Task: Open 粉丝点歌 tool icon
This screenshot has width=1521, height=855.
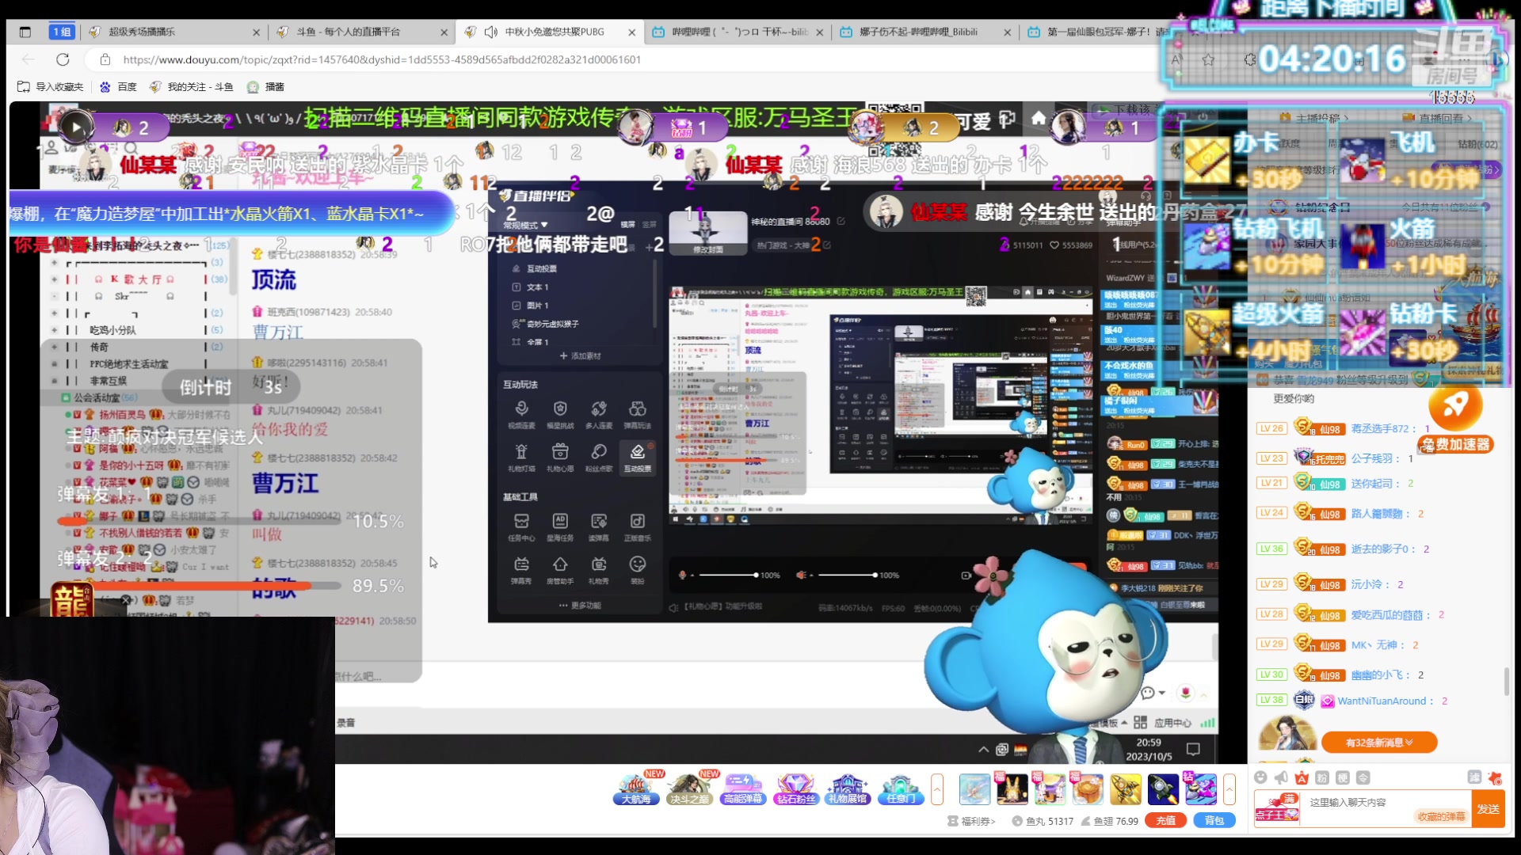Action: (599, 457)
